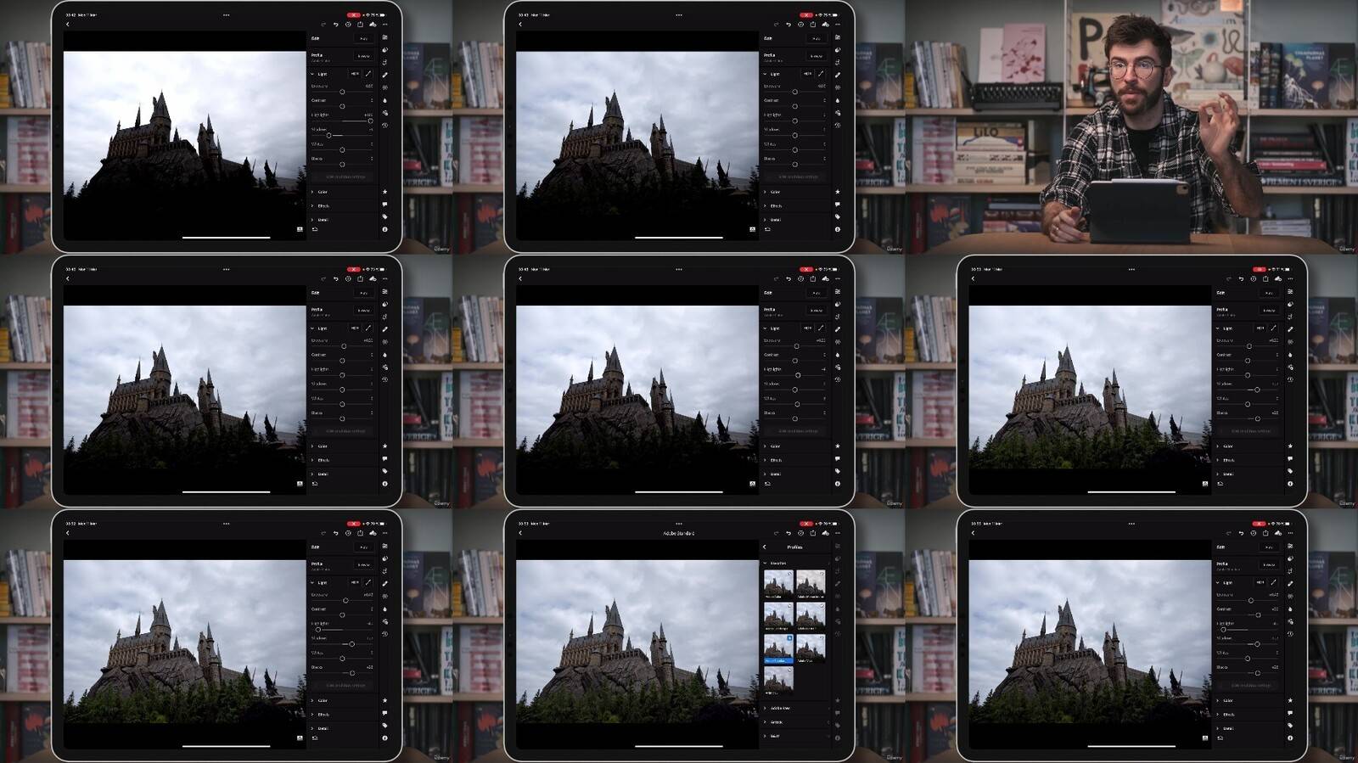Collapse the Light section in the maxed-Highlights screenshot
1358x763 pixels.
tap(312, 74)
